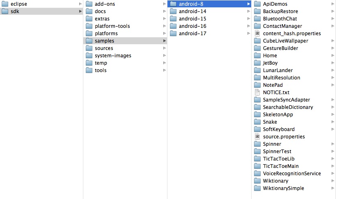362x199 pixels.
Task: Click the android-17 folder icon
Action: [173, 34]
